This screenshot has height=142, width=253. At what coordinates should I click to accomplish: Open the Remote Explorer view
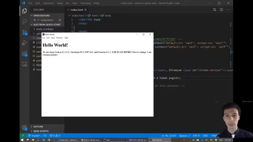tap(25, 64)
